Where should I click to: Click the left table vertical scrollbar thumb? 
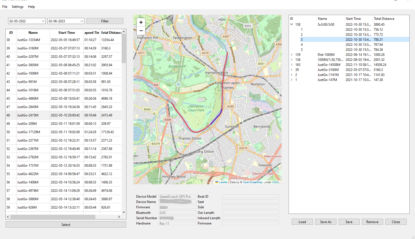124,48
